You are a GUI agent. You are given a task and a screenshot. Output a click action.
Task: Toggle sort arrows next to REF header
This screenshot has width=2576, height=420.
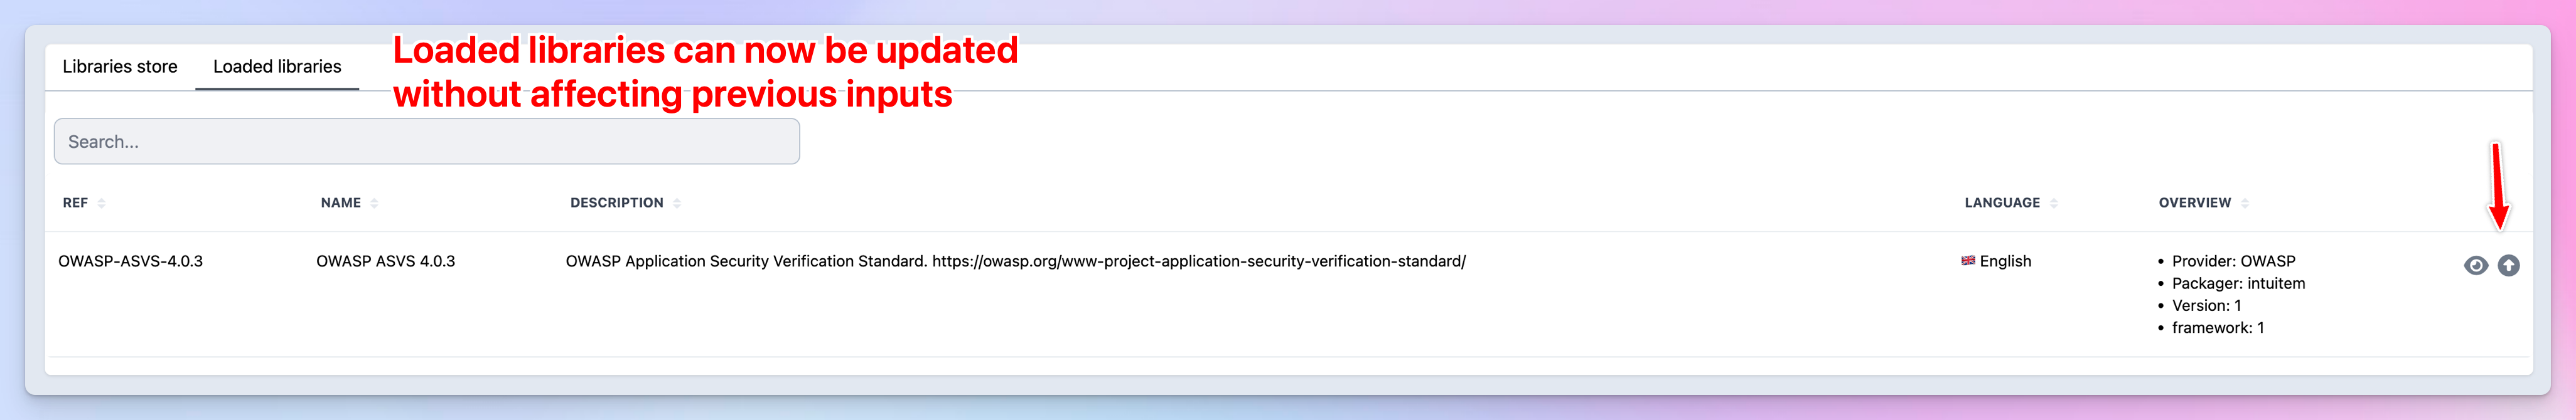point(101,202)
